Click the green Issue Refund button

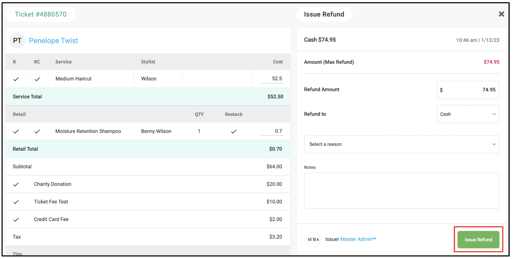tap(478, 239)
